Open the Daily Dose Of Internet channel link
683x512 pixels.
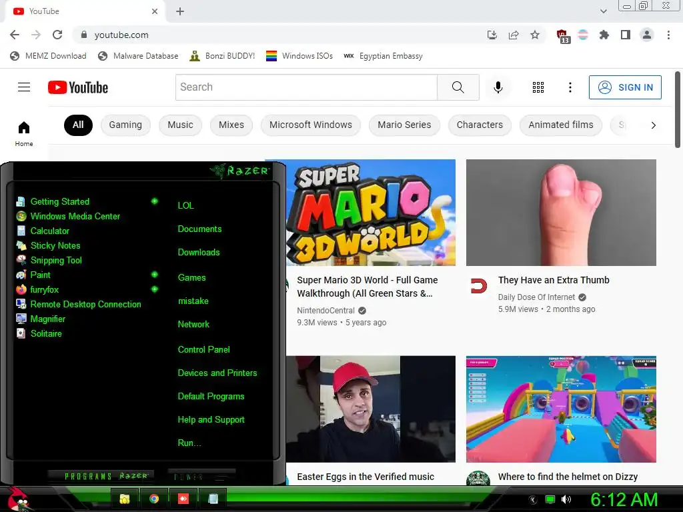tap(537, 297)
